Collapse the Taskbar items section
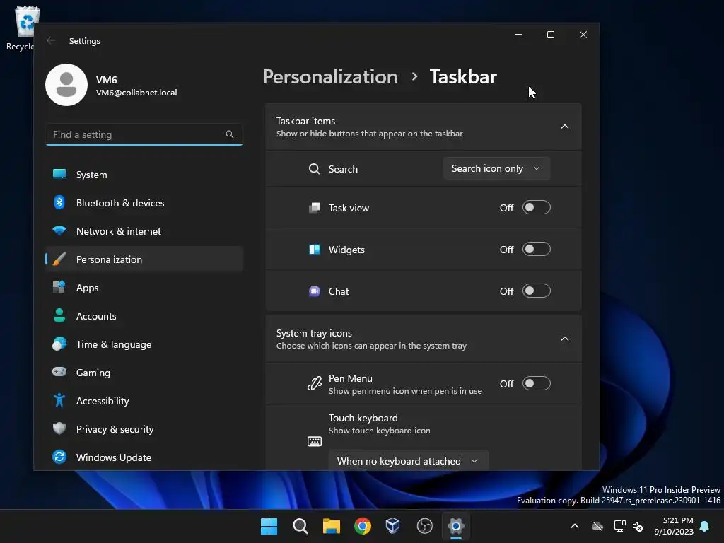The image size is (724, 543). click(565, 127)
